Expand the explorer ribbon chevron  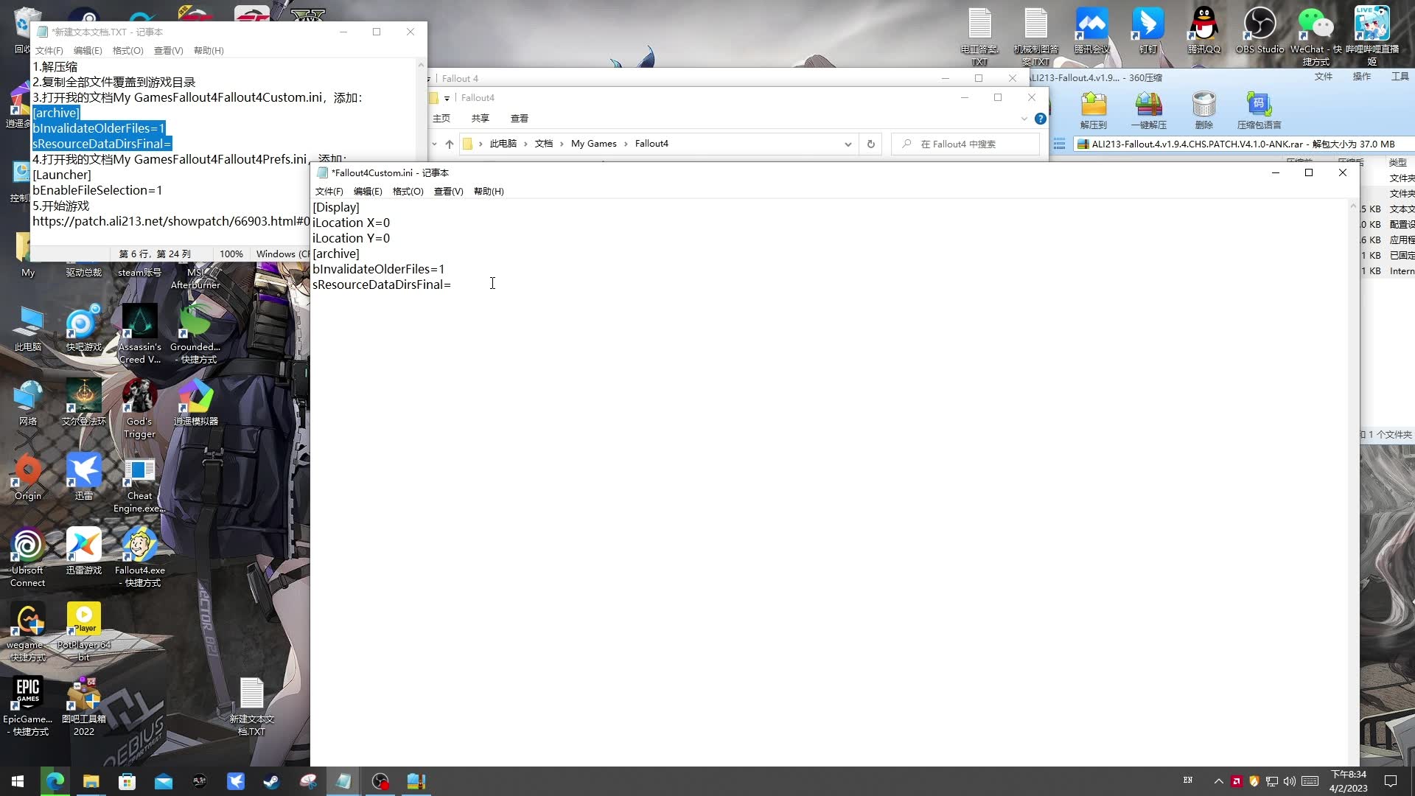click(1024, 119)
